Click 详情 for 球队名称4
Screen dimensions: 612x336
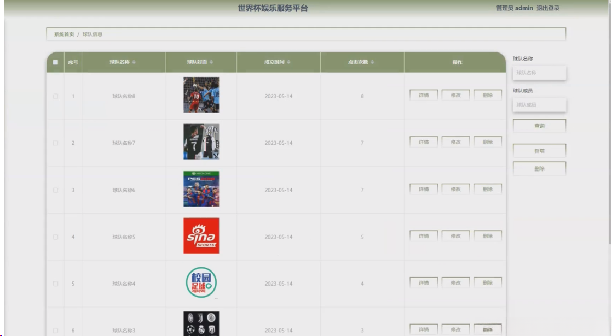pos(424,282)
